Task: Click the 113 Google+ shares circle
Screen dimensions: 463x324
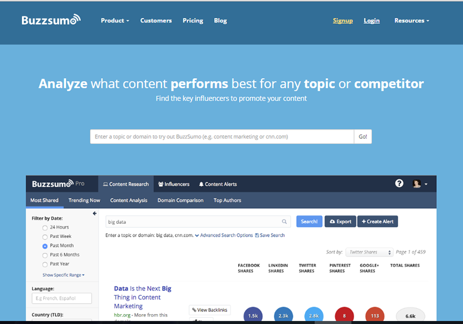Action: (374, 315)
